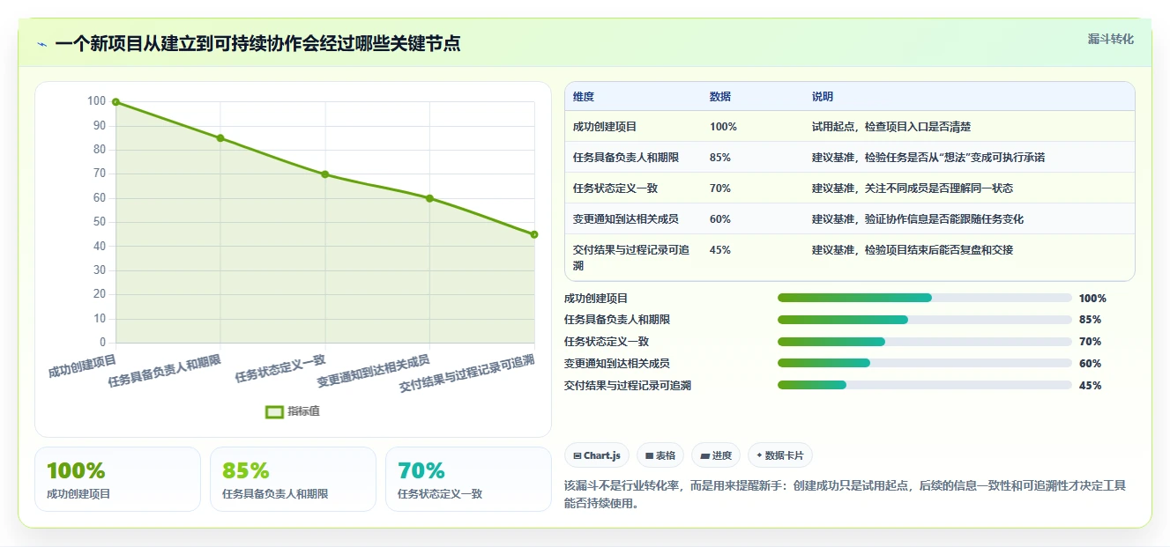Click description about 想法 变成可执行承诺

point(928,158)
